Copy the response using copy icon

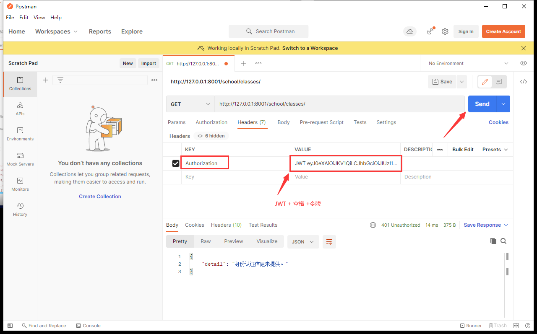click(x=493, y=241)
